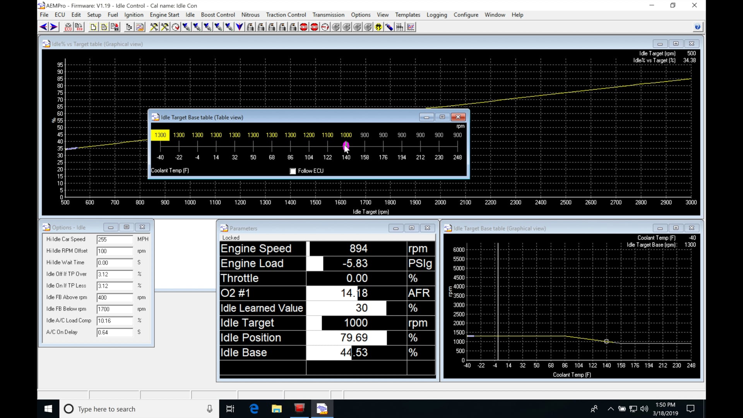Screen dimensions: 743x418
Task: Select the red START engine icon
Action: 304,27
